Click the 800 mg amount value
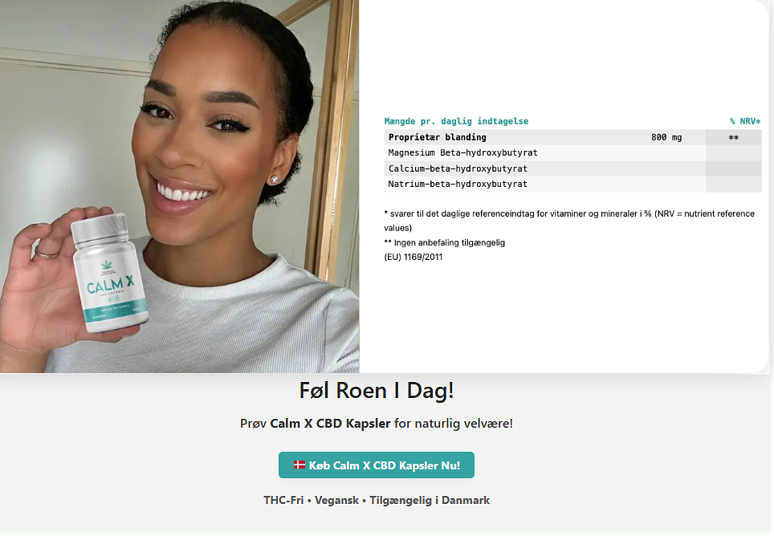The width and height of the screenshot is (774, 536). (666, 137)
